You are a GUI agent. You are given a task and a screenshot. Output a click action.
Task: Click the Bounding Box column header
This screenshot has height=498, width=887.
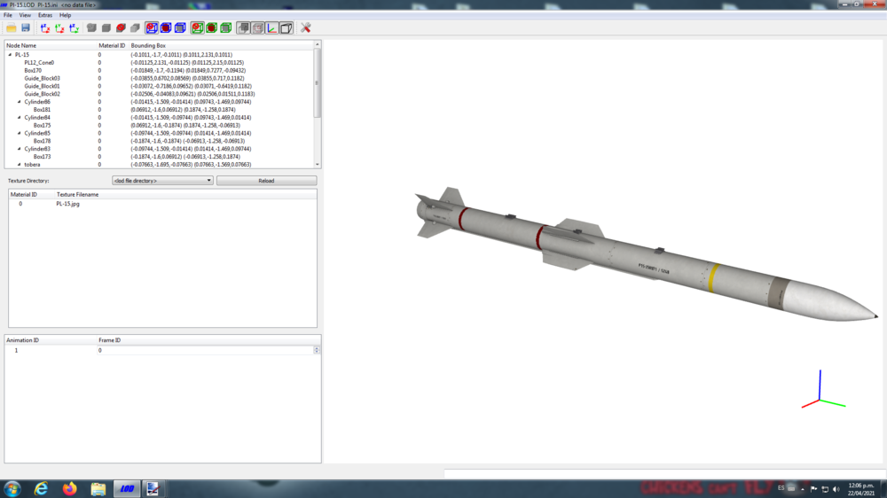coord(221,45)
